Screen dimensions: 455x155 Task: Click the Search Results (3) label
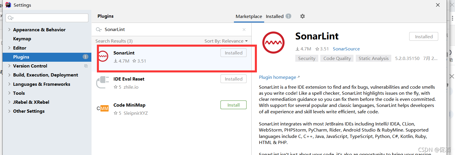(114, 41)
